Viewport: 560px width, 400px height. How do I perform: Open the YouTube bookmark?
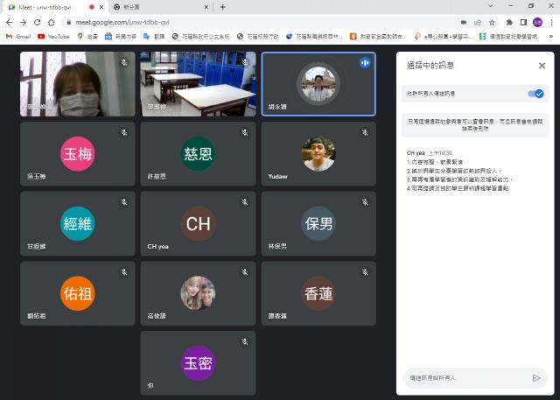pos(52,37)
